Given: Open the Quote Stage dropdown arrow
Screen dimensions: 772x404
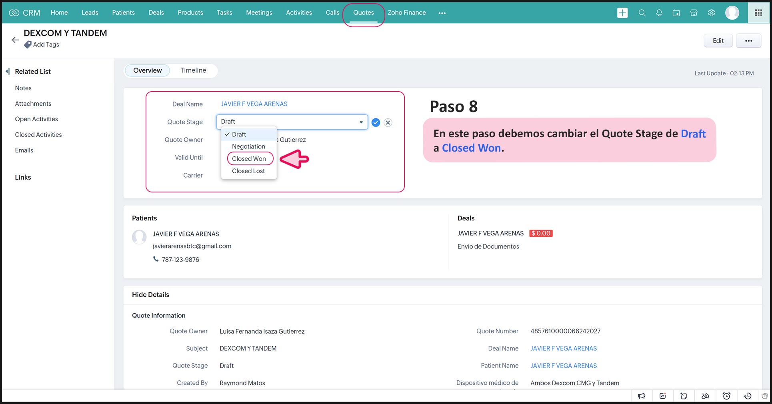Looking at the screenshot, I should pos(361,122).
